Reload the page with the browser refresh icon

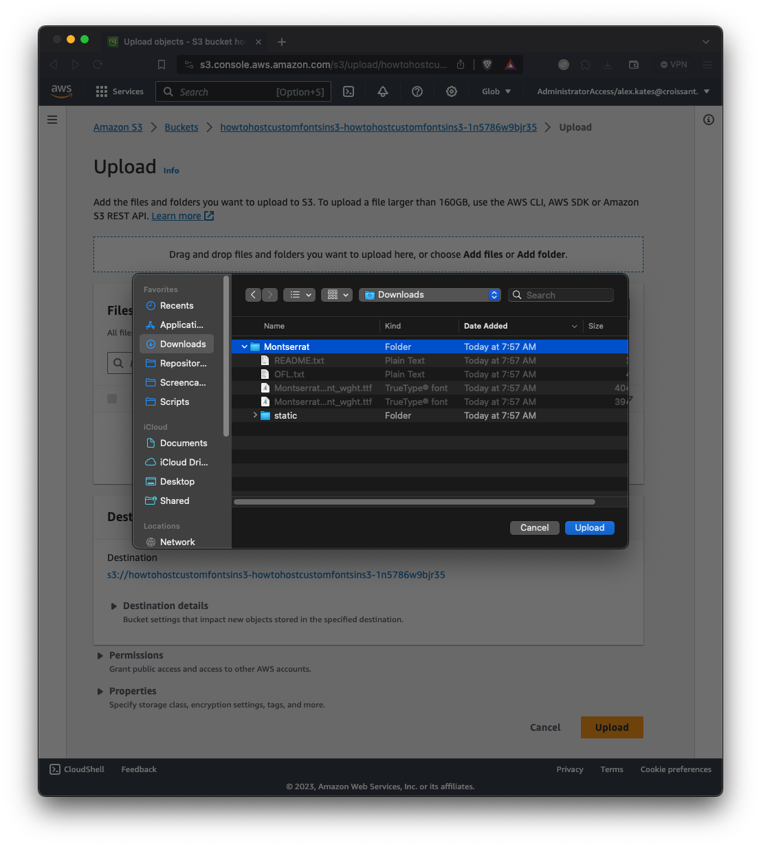[x=98, y=65]
